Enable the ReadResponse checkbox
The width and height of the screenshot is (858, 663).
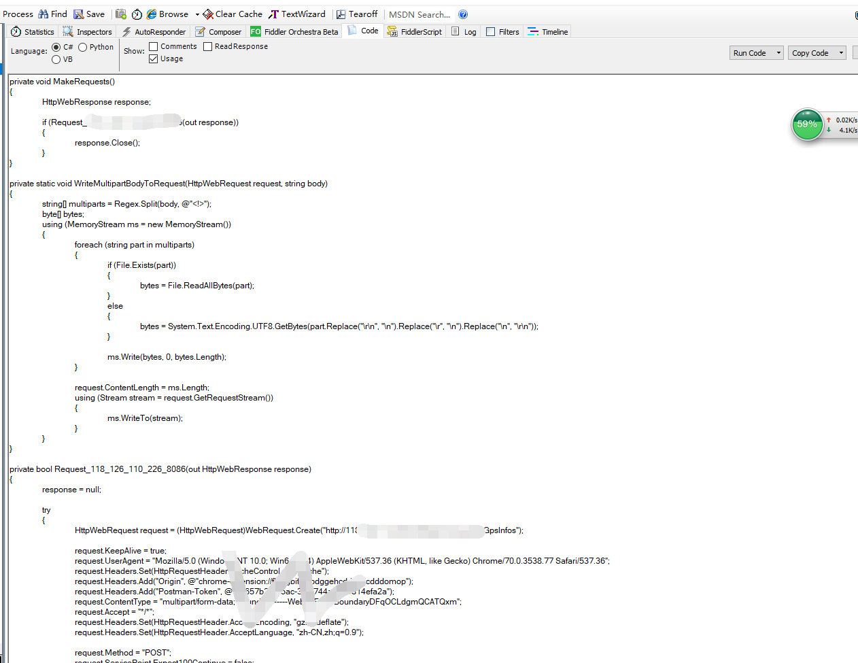coord(208,47)
